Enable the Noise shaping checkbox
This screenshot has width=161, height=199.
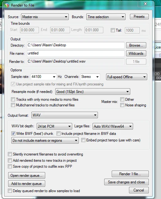[122, 105]
